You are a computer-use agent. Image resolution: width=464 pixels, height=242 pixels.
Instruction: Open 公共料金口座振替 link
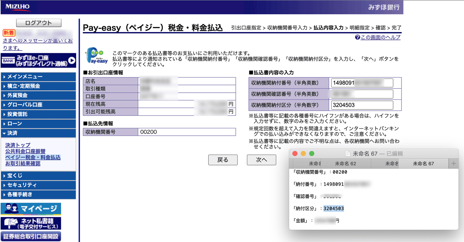[25, 151]
